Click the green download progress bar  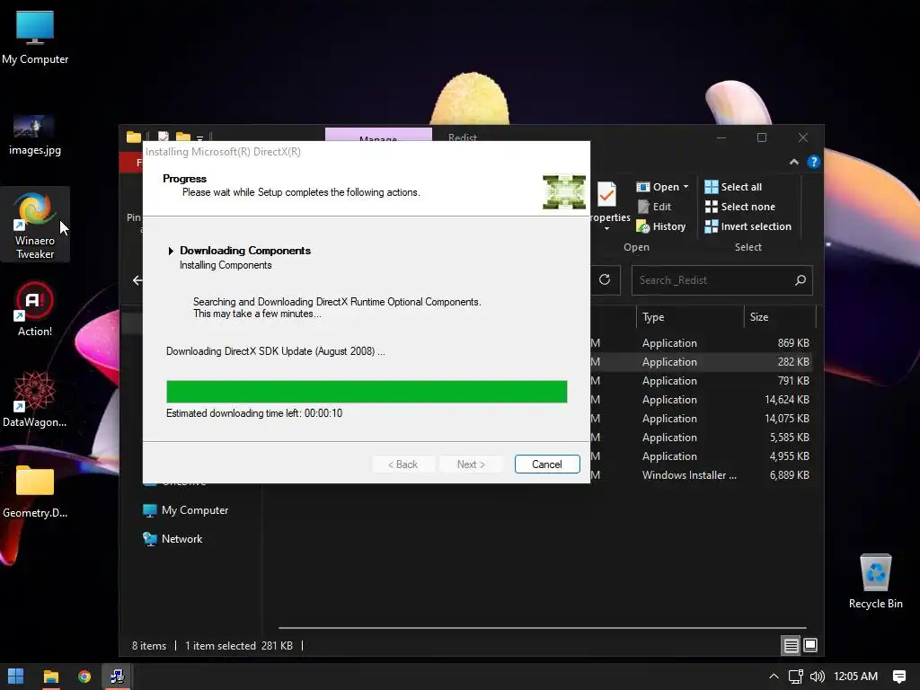pos(367,392)
